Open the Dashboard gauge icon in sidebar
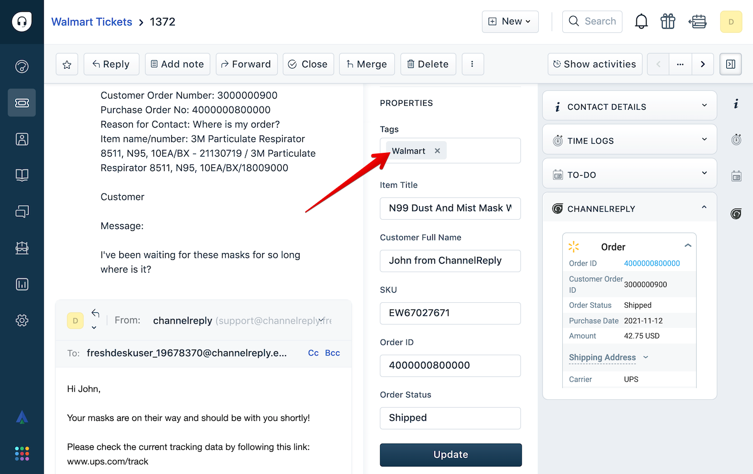This screenshot has width=753, height=474. click(x=22, y=67)
